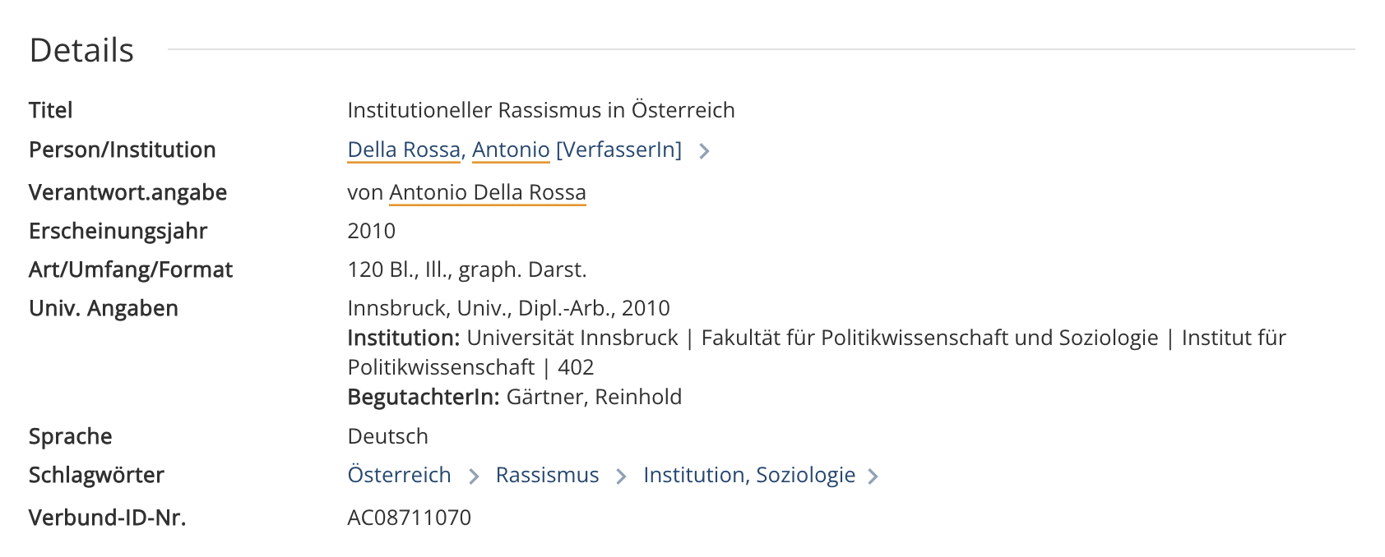Screen dimensions: 1385x557
Task: Click the Schlagwörter field label
Action: coord(96,475)
